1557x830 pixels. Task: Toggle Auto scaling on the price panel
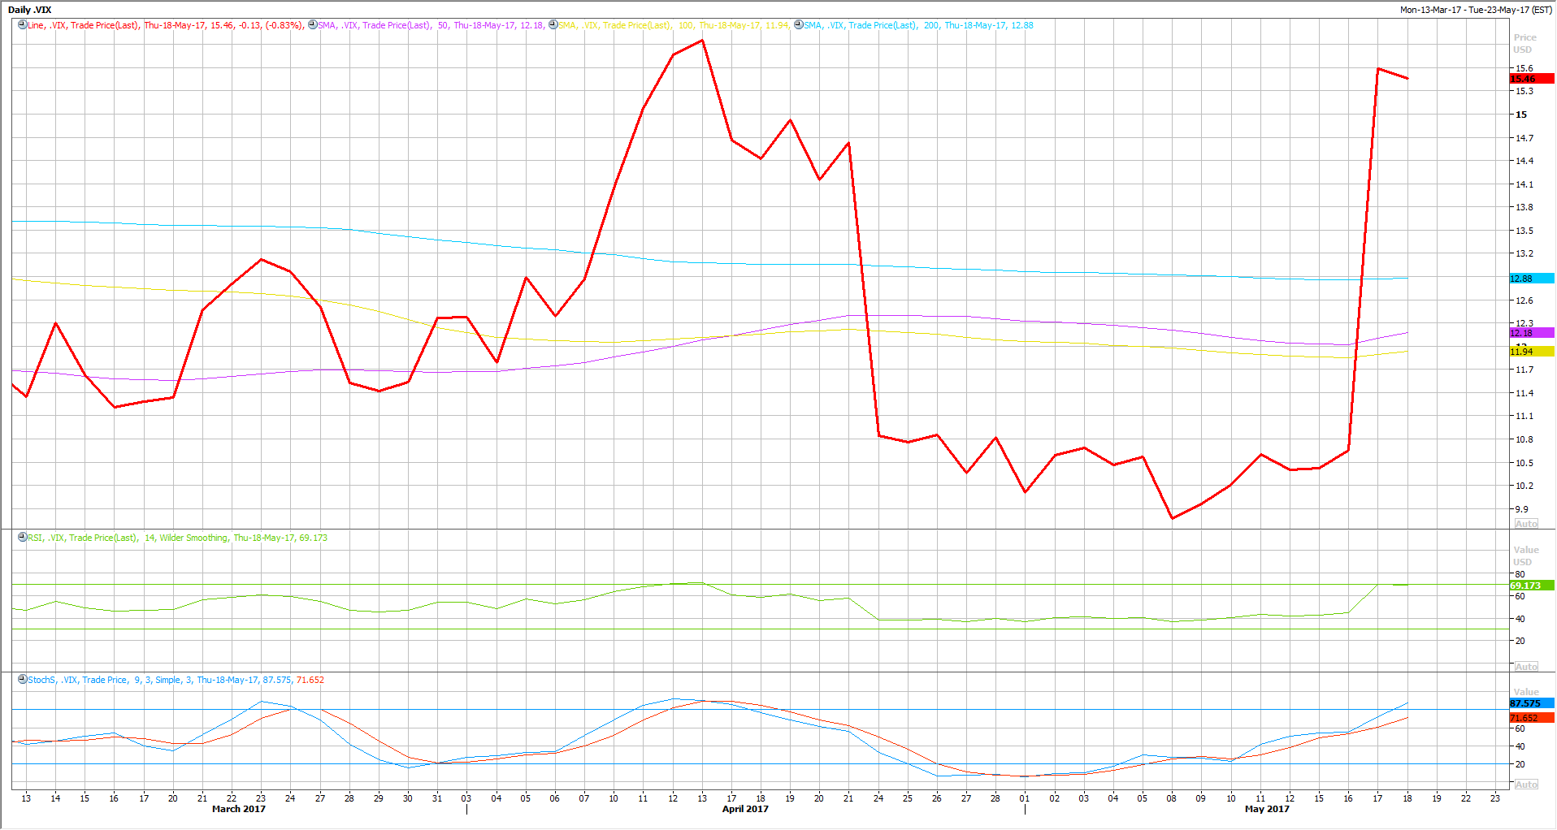(1526, 524)
